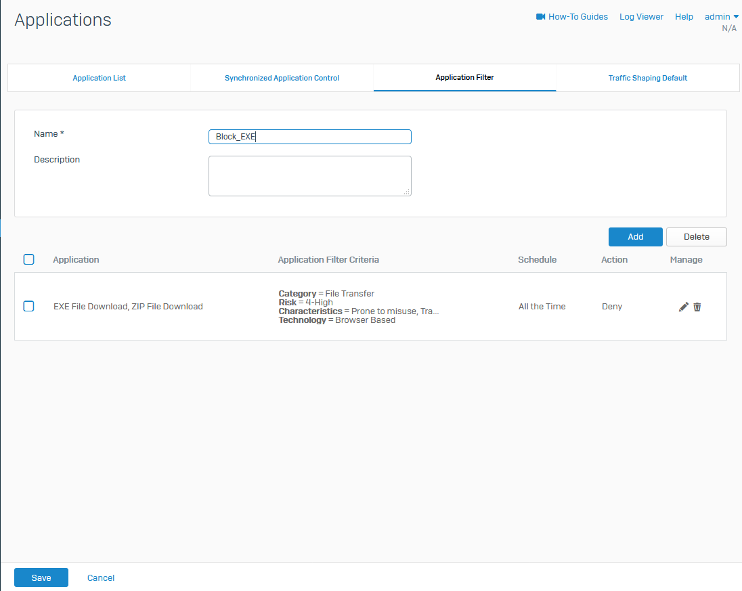The height and width of the screenshot is (591, 742).
Task: Switch to the Application List tab
Action: 100,78
